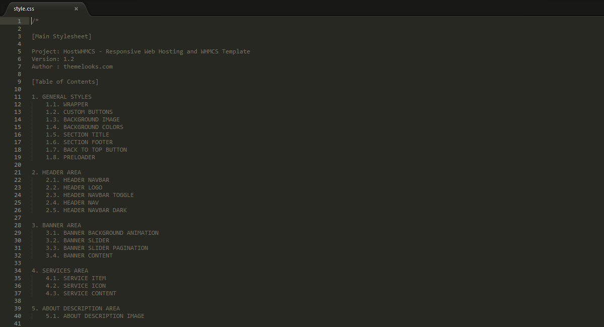The height and width of the screenshot is (327, 604).
Task: Close the style.css tab
Action: pyautogui.click(x=77, y=9)
